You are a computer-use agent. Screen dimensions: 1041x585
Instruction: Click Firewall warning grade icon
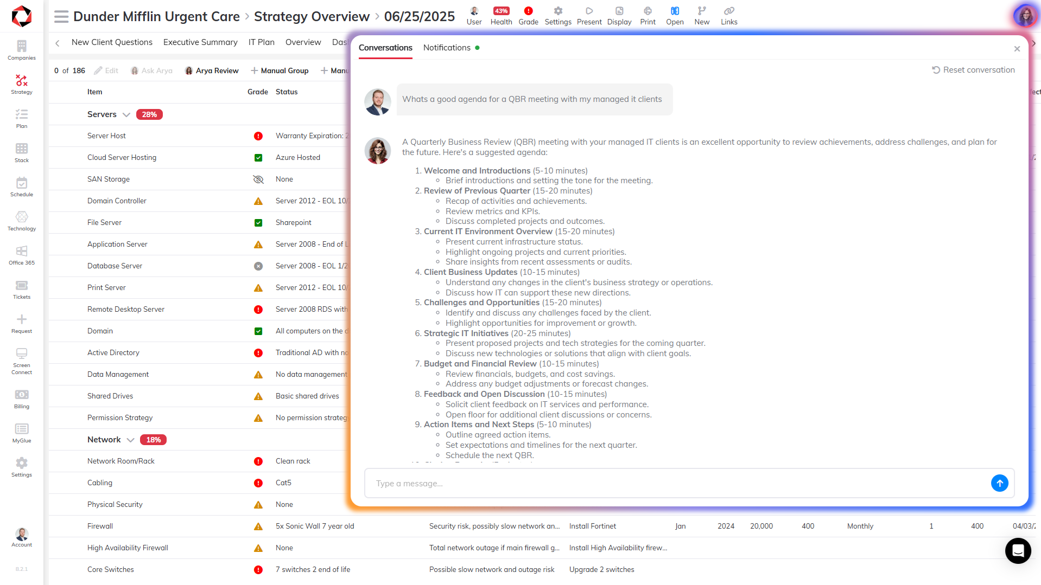click(258, 526)
